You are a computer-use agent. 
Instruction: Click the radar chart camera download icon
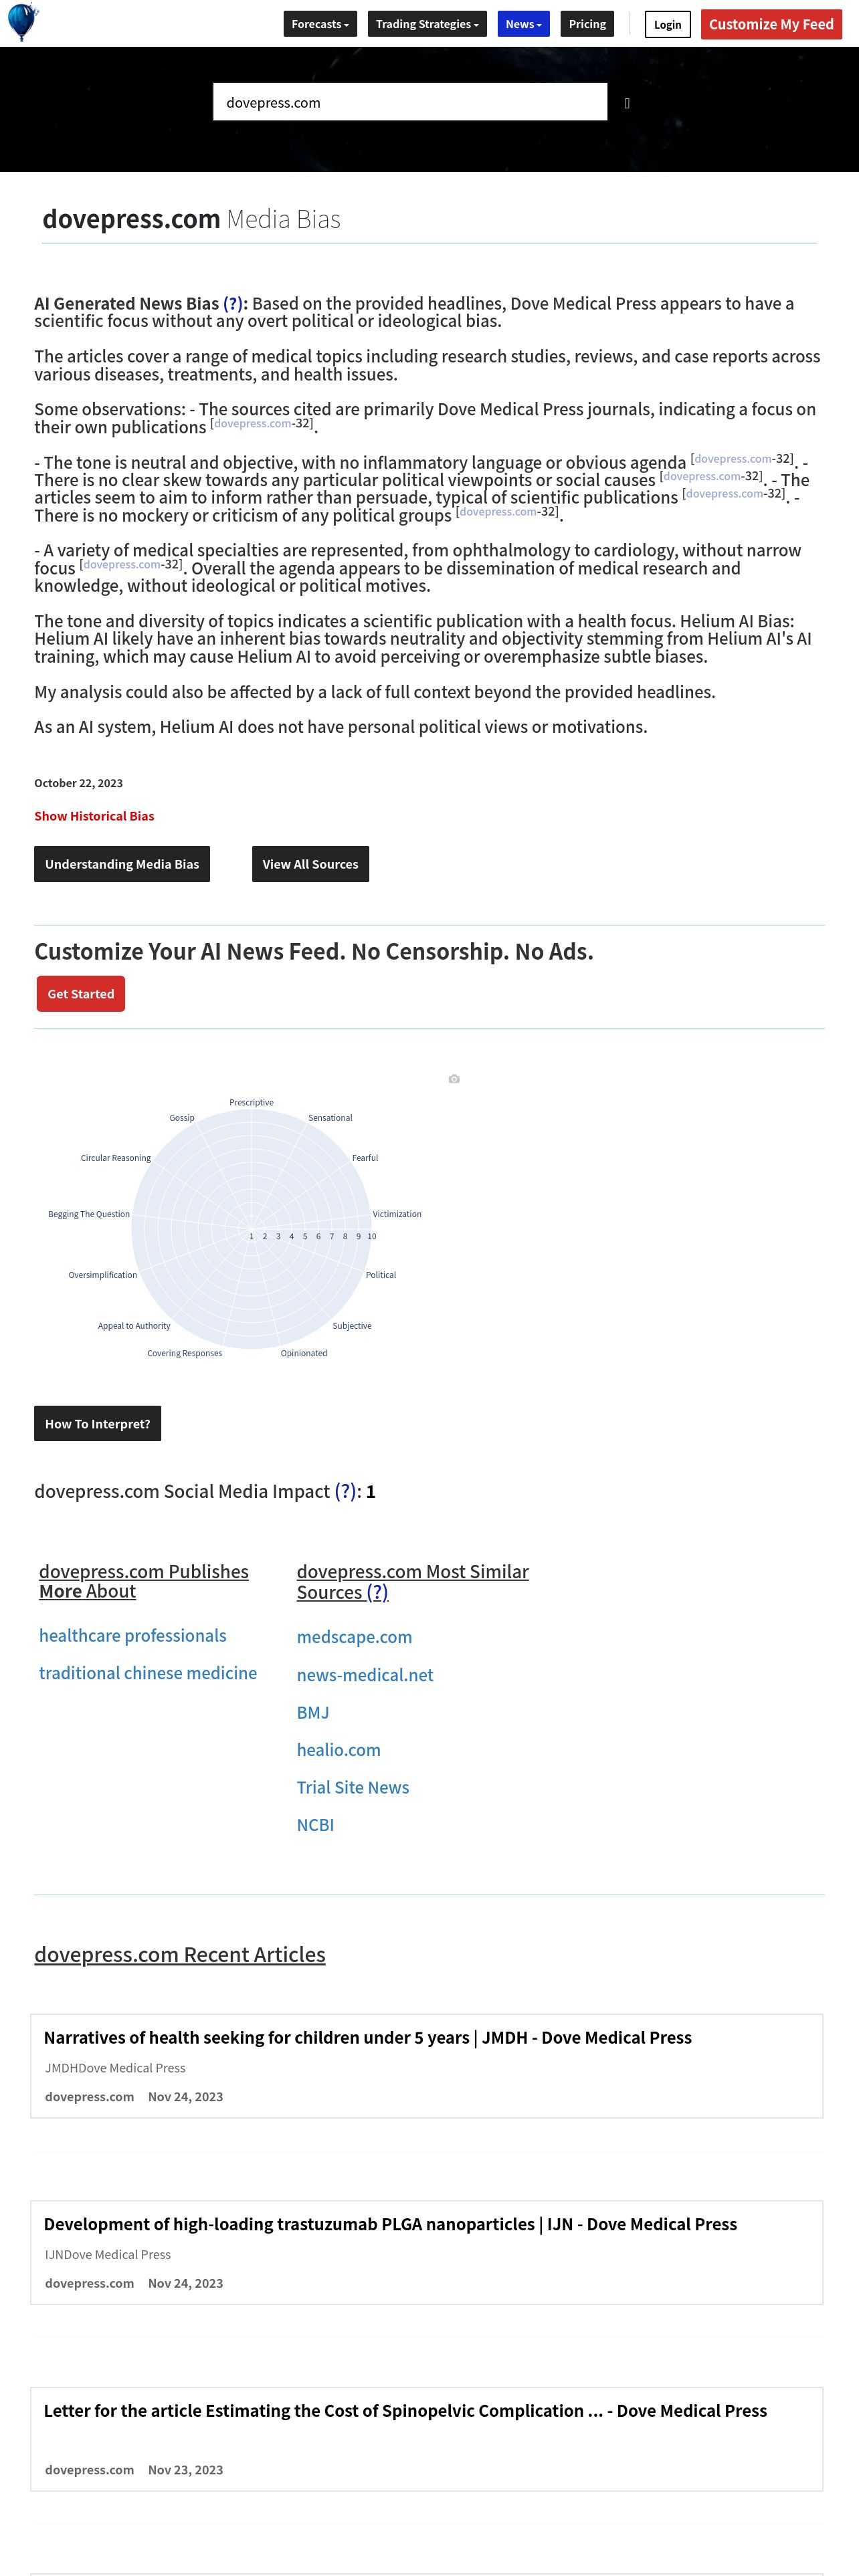point(454,1079)
